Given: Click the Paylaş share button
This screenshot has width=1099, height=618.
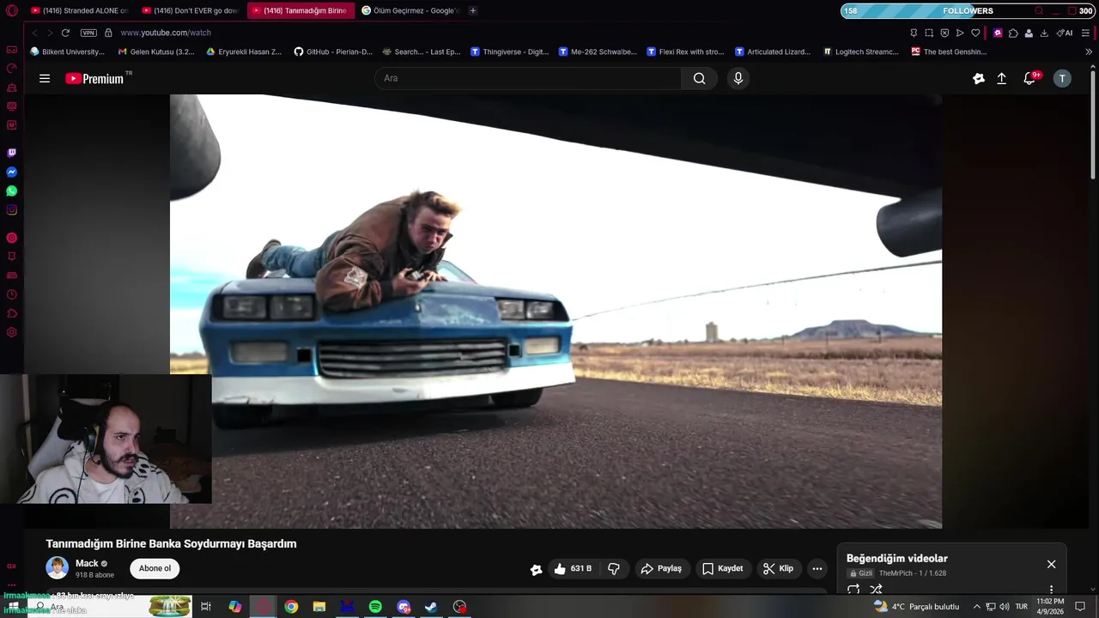Looking at the screenshot, I should pyautogui.click(x=661, y=568).
